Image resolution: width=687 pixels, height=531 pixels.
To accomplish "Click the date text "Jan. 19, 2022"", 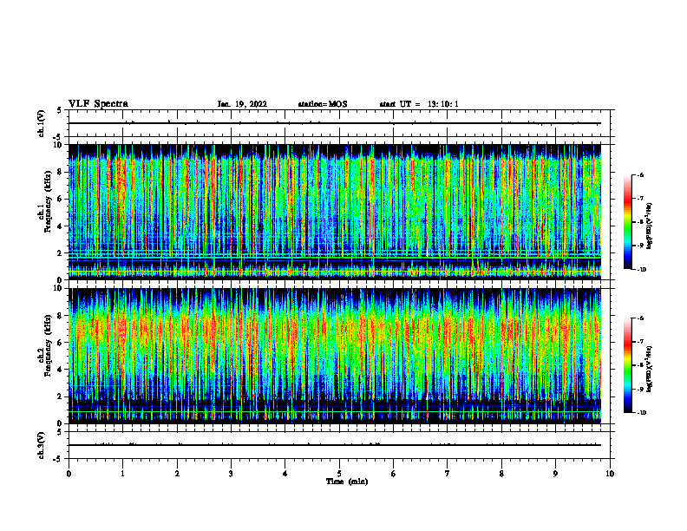I will (242, 104).
